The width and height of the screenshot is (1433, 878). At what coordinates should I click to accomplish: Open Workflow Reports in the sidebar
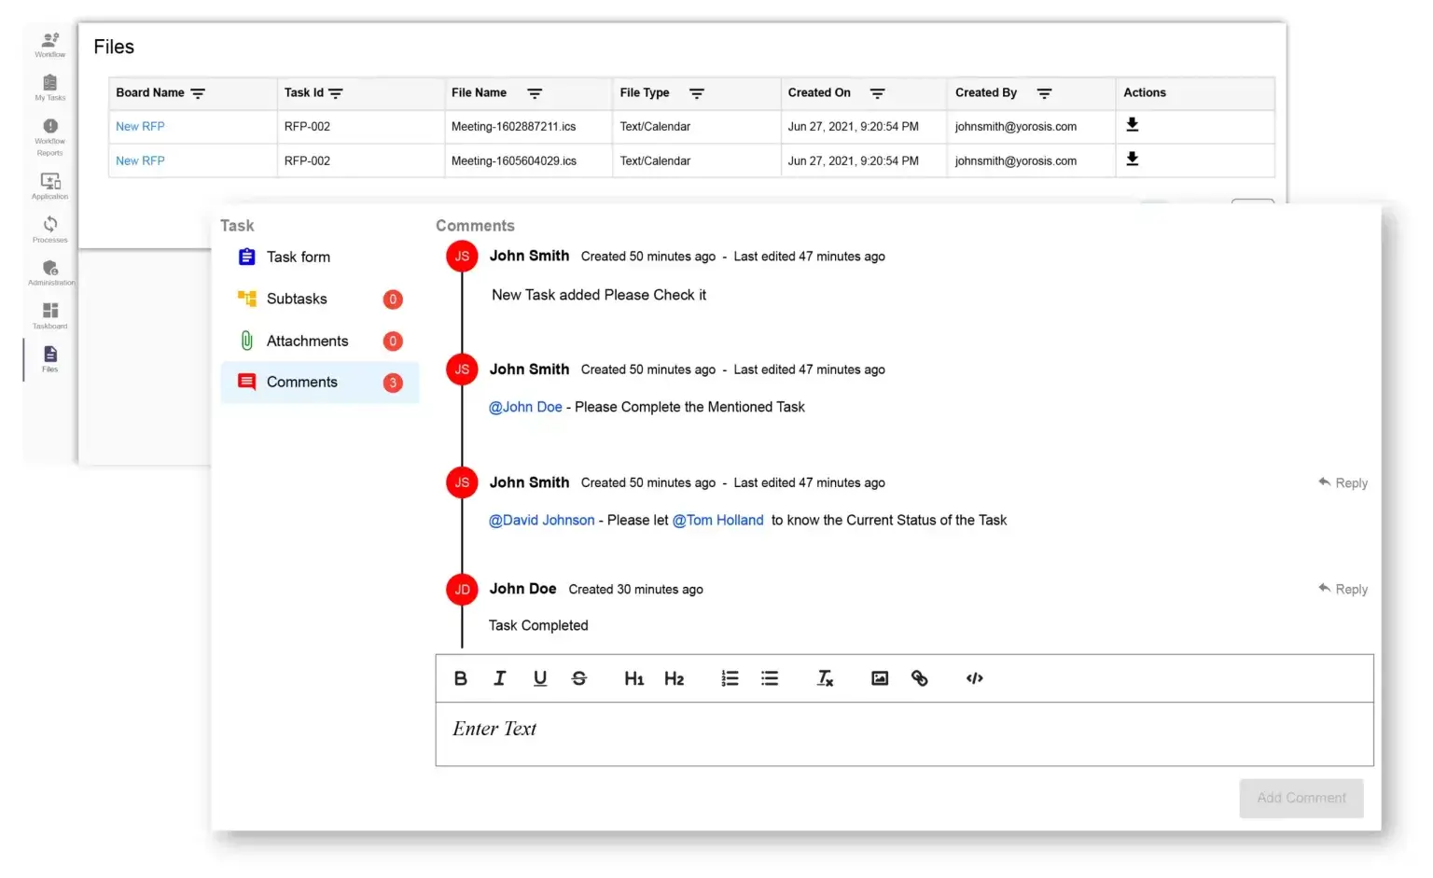pyautogui.click(x=49, y=135)
